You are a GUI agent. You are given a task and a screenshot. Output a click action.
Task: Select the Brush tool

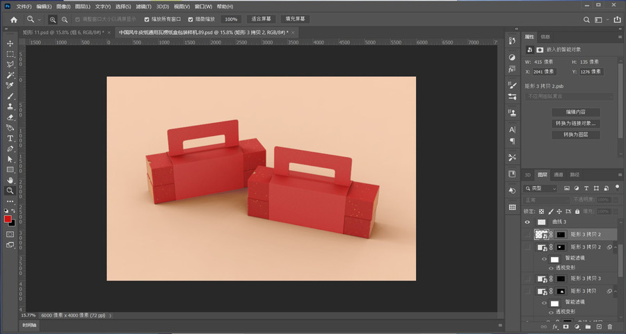coord(10,96)
